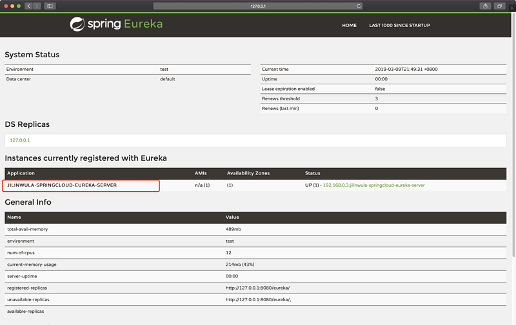The image size is (516, 325).
Task: Select JILINWULA-SPRINGCLOUD-EUREKA-SERVER application name
Action: [x=62, y=185]
